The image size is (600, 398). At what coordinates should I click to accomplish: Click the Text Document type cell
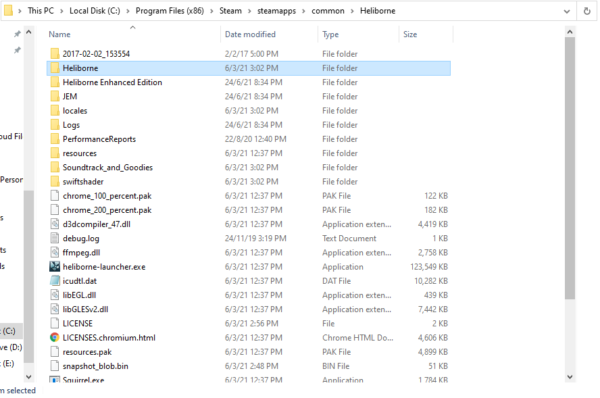(x=349, y=239)
